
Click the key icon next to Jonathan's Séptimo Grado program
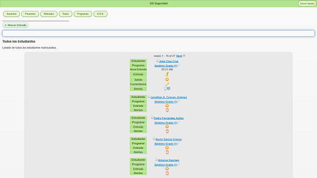[x=179, y=101]
